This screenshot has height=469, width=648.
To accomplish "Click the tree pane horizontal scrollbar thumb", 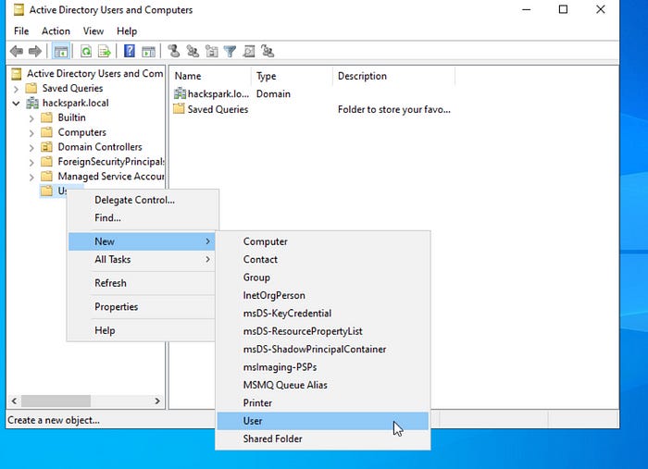I will 56,401.
